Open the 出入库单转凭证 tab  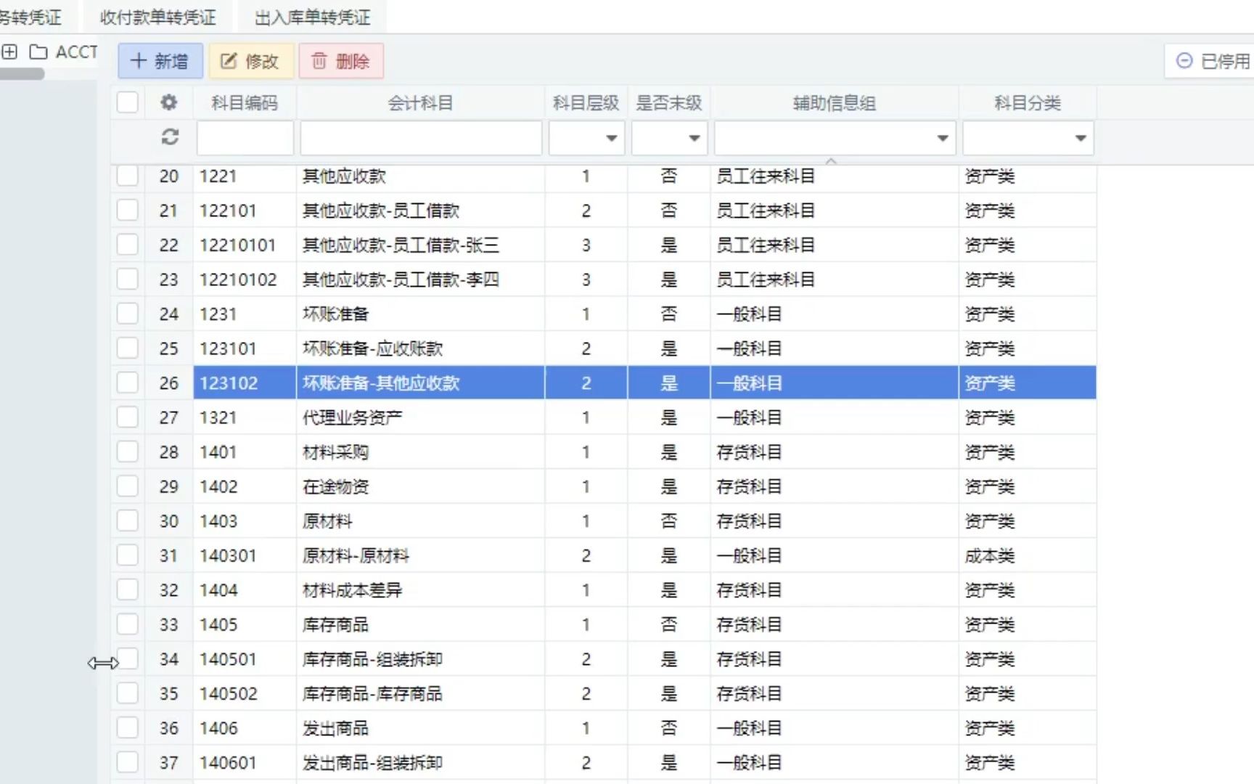point(313,17)
